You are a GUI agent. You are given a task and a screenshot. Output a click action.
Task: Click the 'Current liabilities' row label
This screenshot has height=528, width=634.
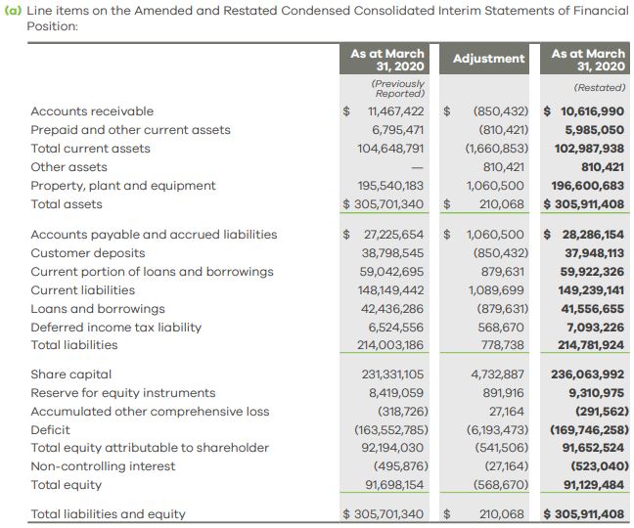83,290
